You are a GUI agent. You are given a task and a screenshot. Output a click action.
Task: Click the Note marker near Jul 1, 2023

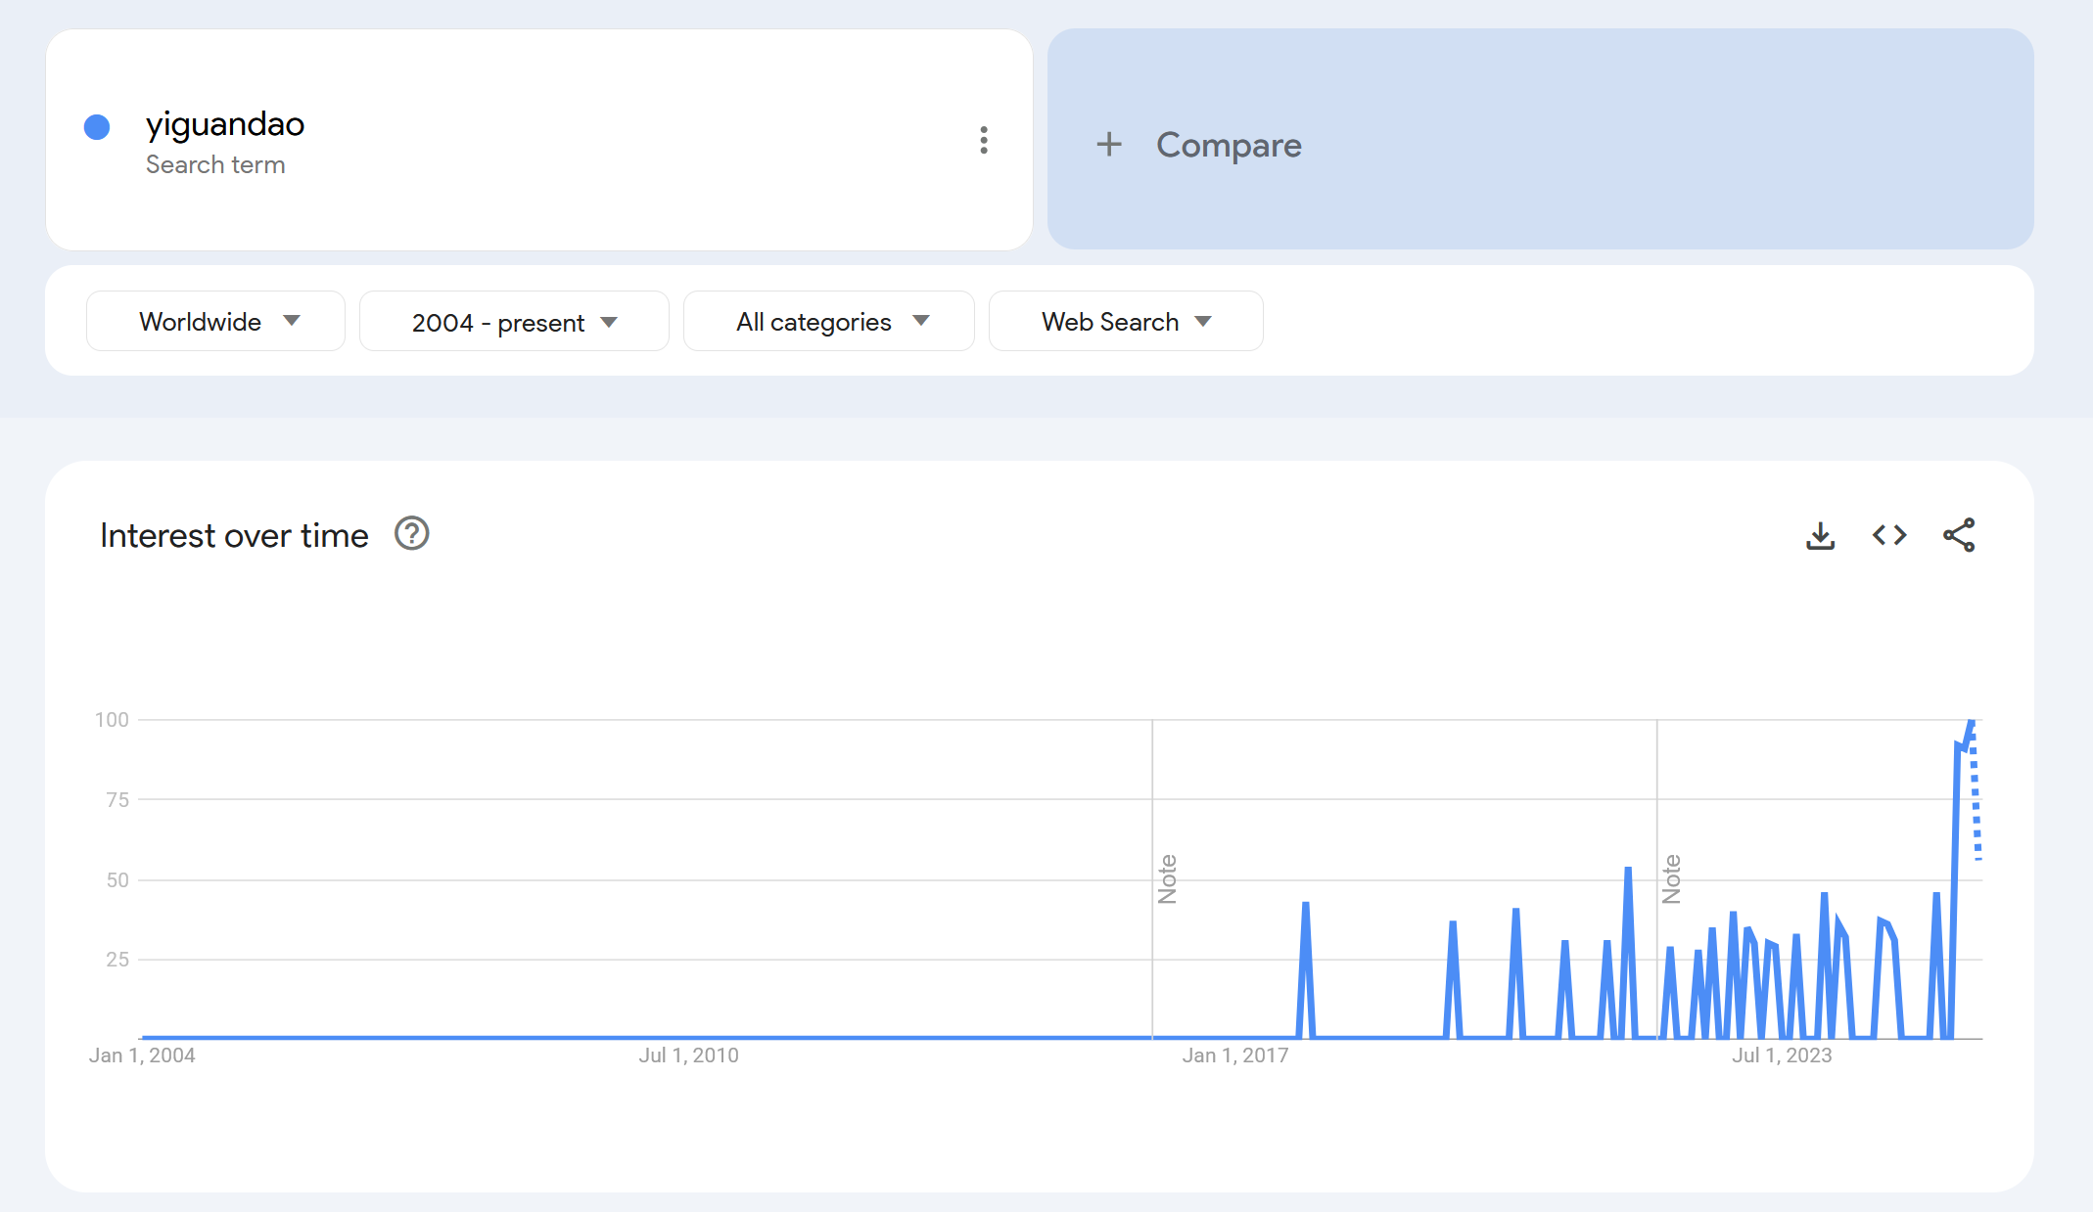(1671, 878)
